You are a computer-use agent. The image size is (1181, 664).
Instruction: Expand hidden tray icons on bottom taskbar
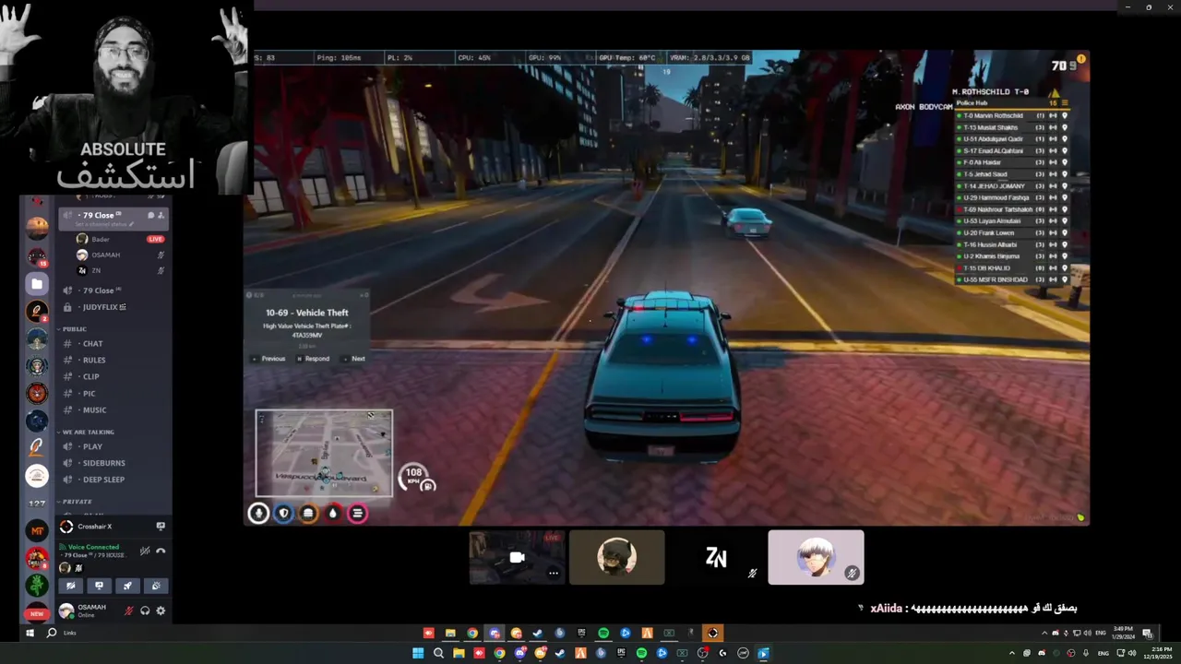(x=1011, y=653)
